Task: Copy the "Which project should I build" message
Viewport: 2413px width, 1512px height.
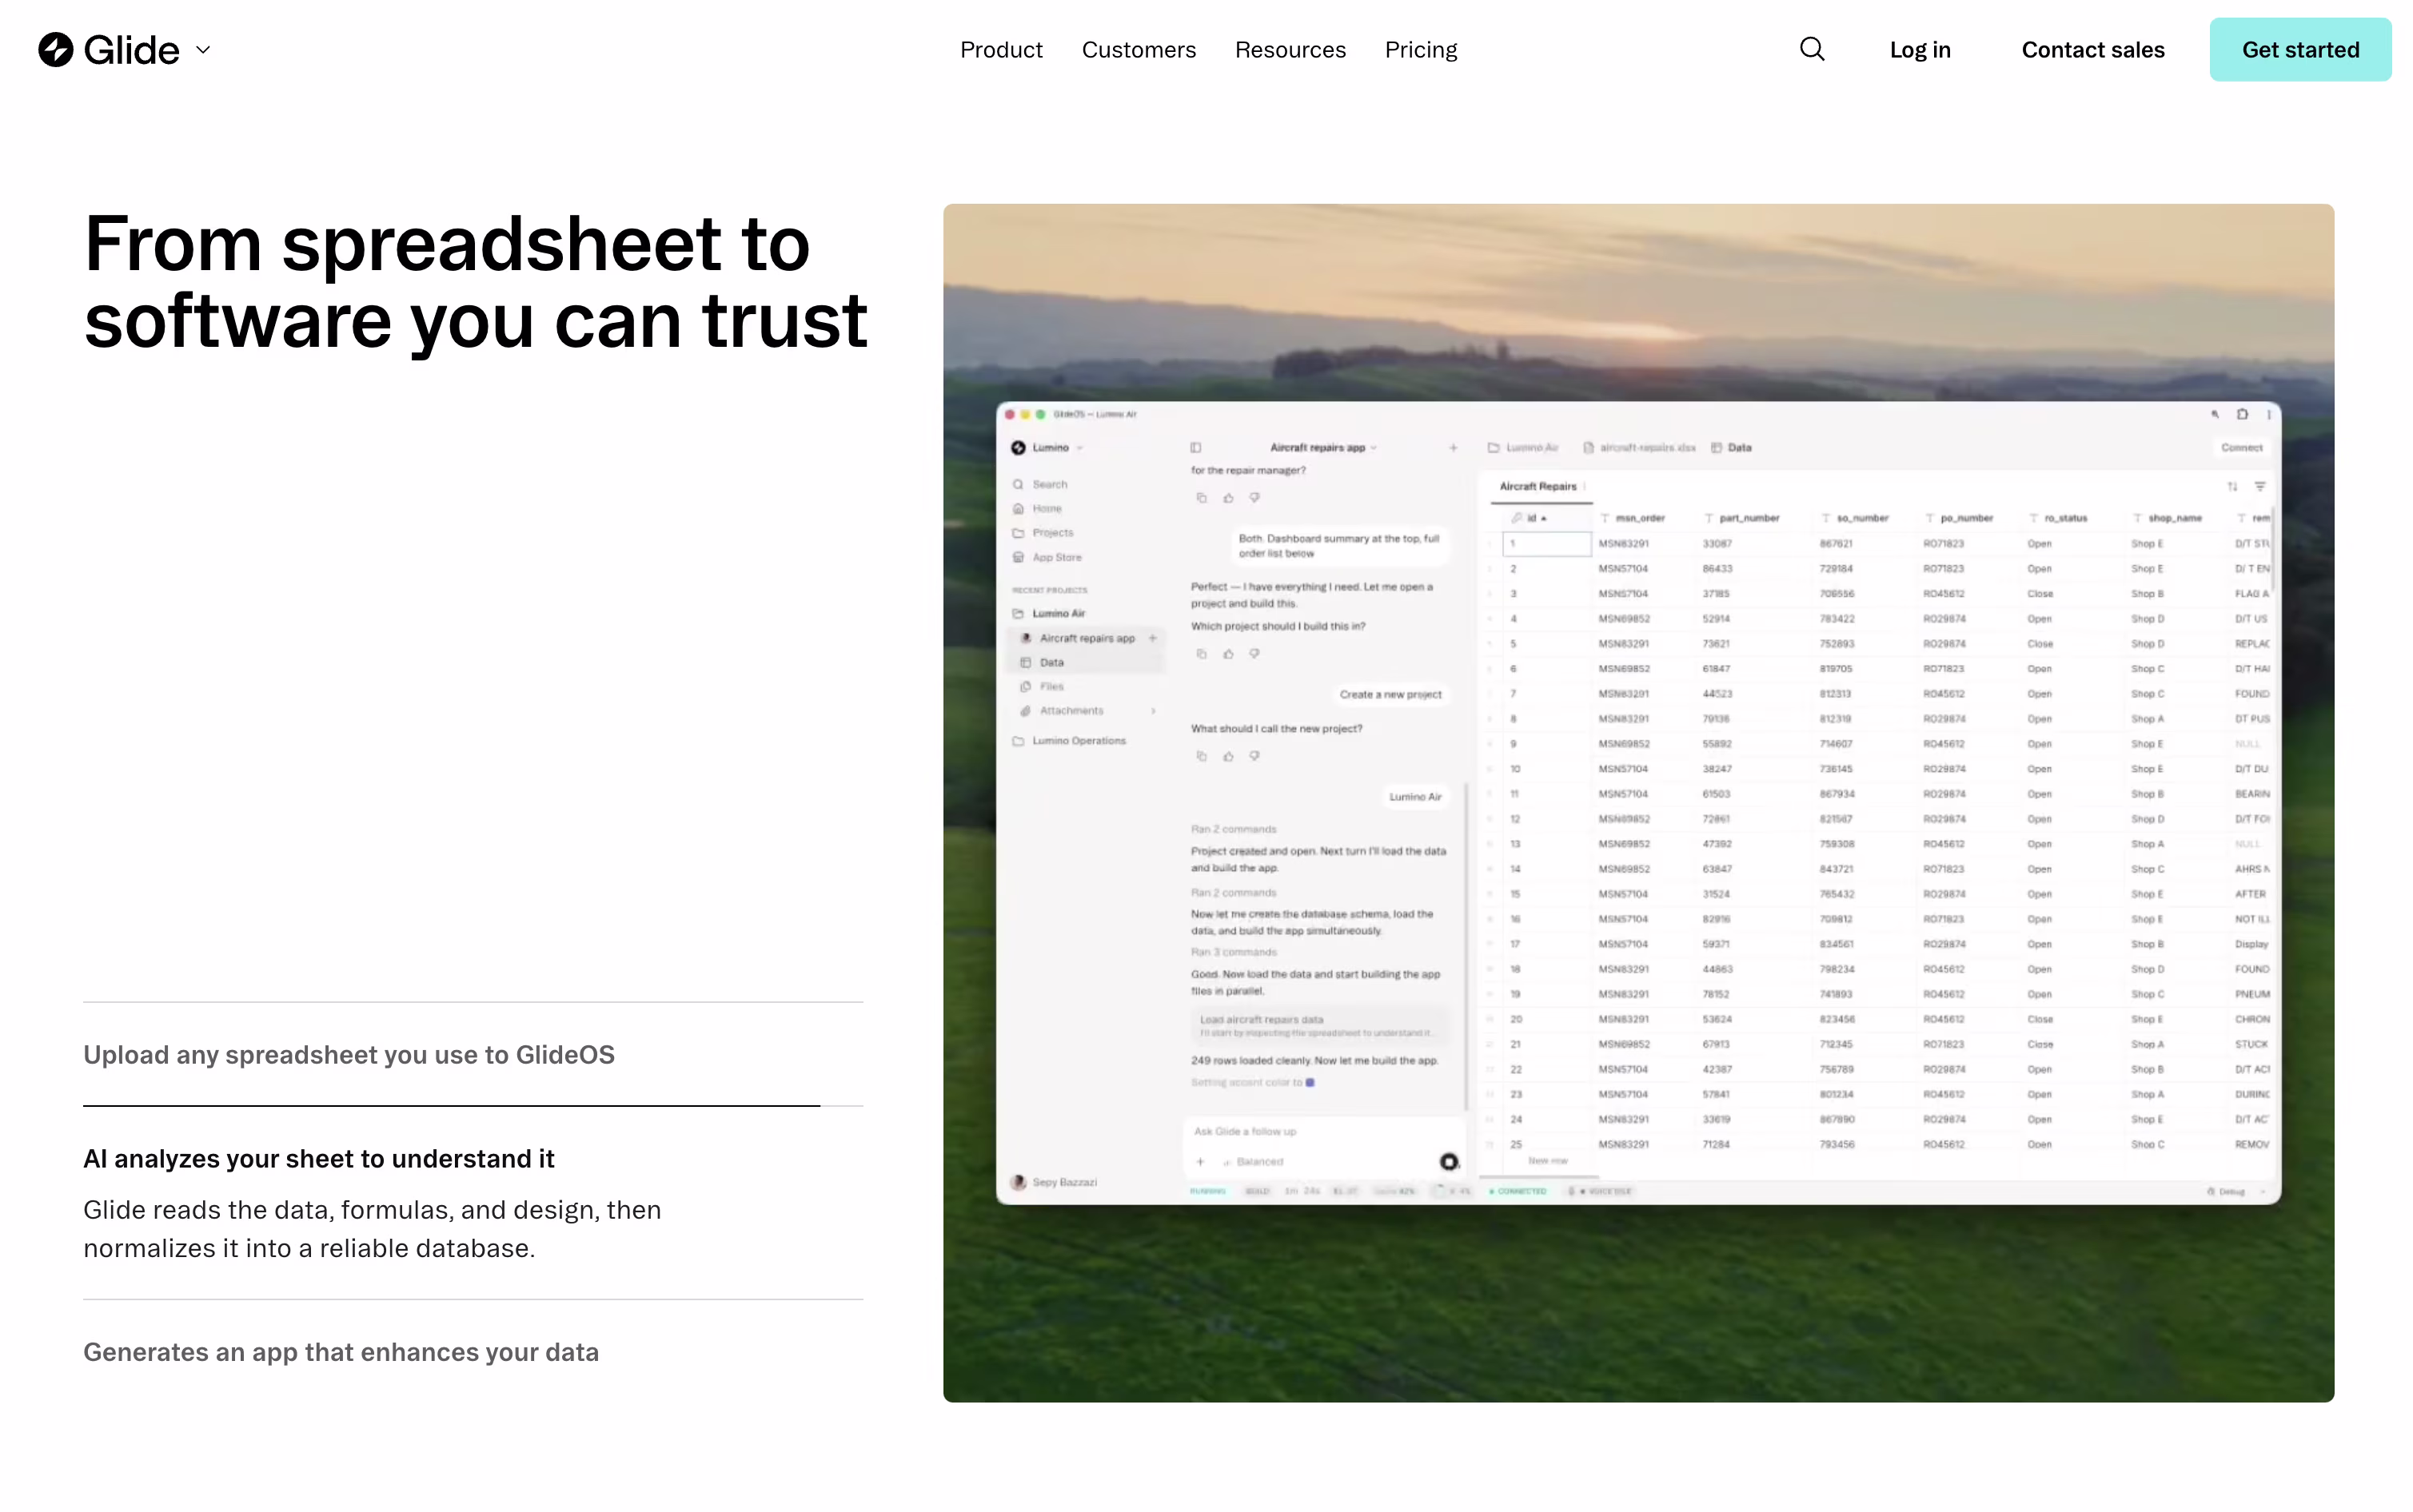Action: tap(1202, 654)
